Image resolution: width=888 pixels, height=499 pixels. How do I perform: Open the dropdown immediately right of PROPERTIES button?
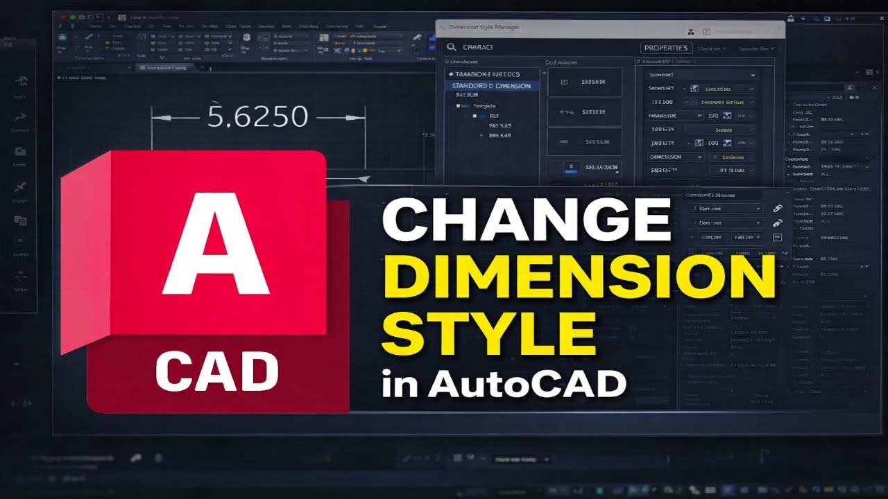[x=712, y=49]
